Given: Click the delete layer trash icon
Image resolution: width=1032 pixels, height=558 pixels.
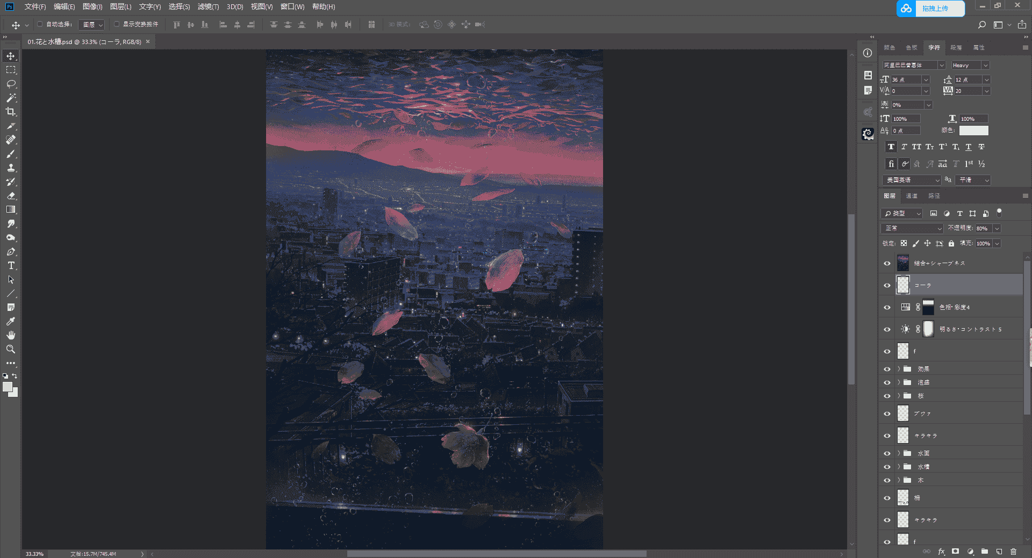Looking at the screenshot, I should tap(1013, 551).
